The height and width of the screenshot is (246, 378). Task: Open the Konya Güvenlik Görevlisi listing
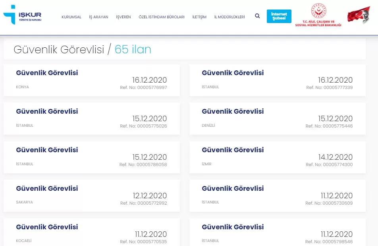click(x=47, y=73)
